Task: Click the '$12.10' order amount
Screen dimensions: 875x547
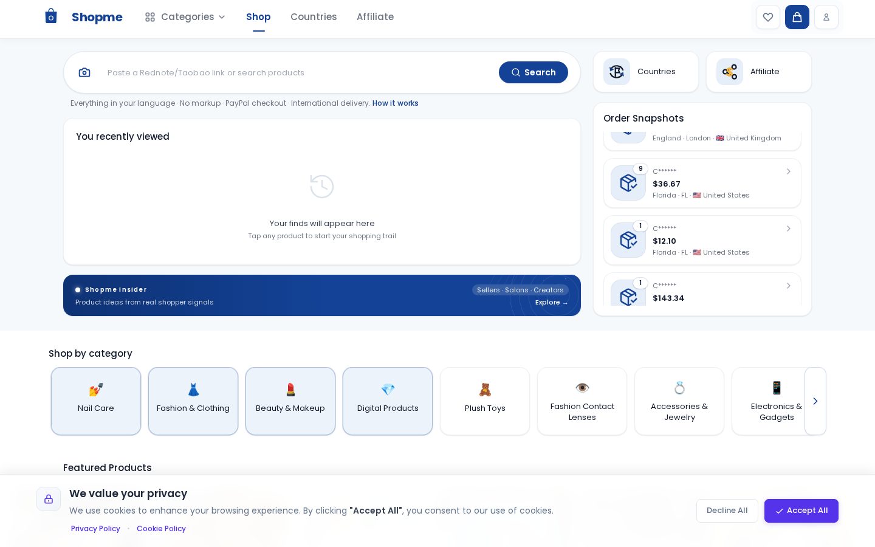Action: (x=664, y=241)
